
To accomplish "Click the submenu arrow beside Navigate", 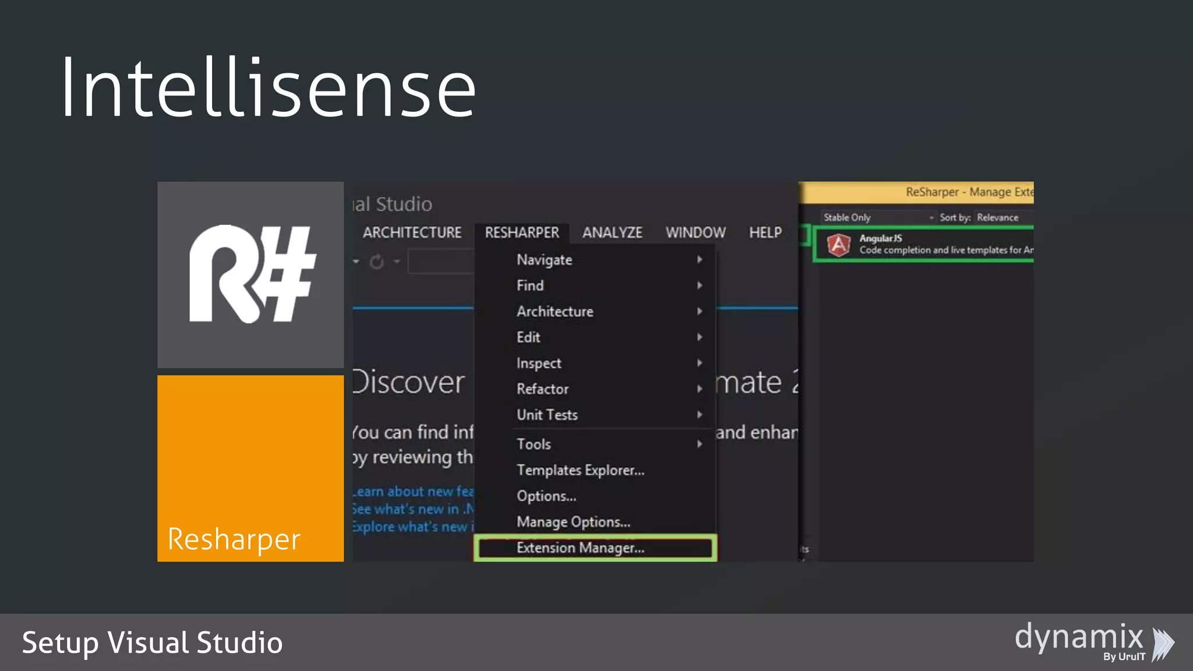I will click(x=700, y=260).
